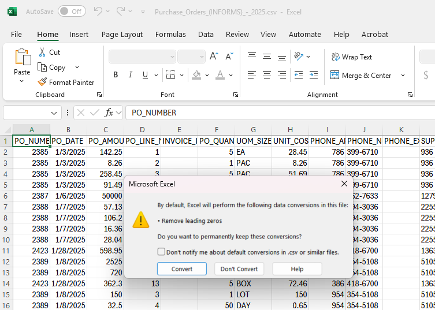Expand the Merge & Center dropdown arrow
The image size is (435, 310).
pos(403,76)
